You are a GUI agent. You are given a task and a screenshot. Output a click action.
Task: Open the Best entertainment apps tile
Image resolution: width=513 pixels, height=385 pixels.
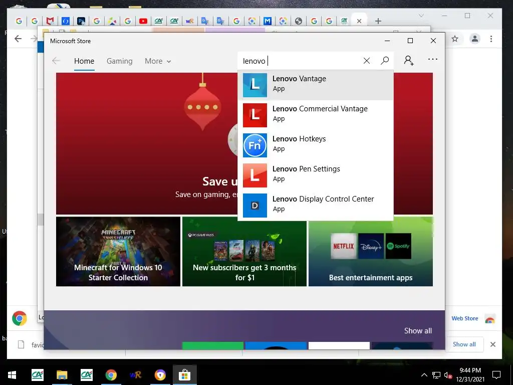371,252
